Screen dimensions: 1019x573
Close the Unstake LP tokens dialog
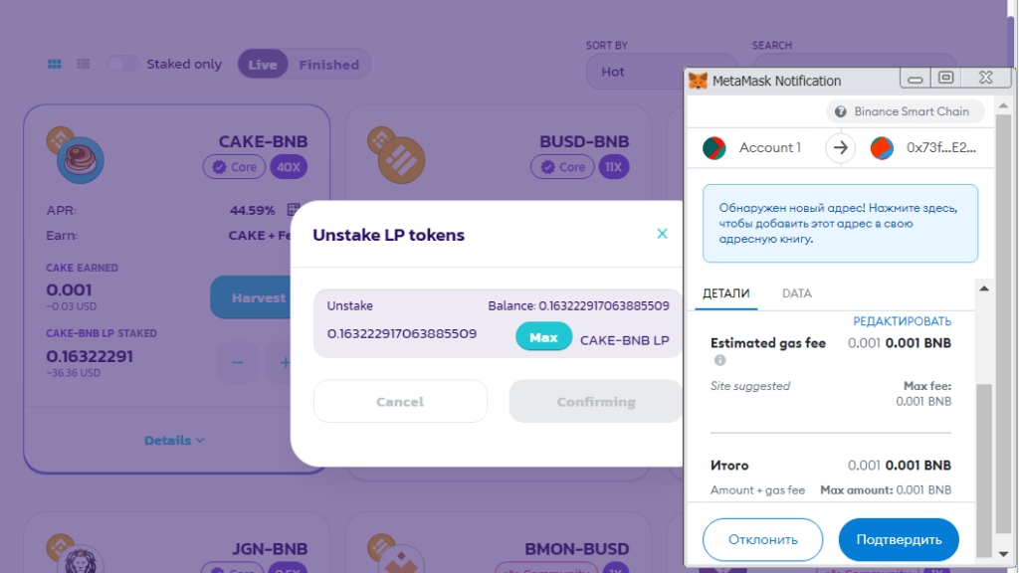coord(662,234)
